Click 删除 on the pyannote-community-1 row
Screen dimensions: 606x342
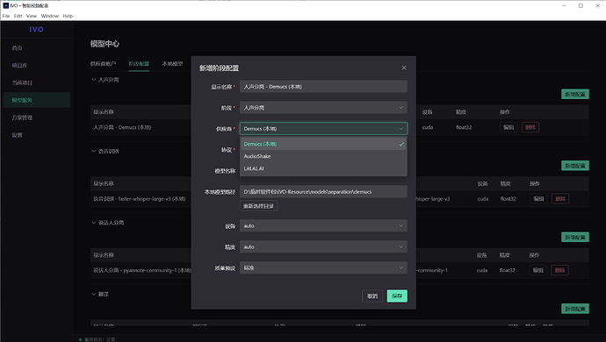point(559,270)
